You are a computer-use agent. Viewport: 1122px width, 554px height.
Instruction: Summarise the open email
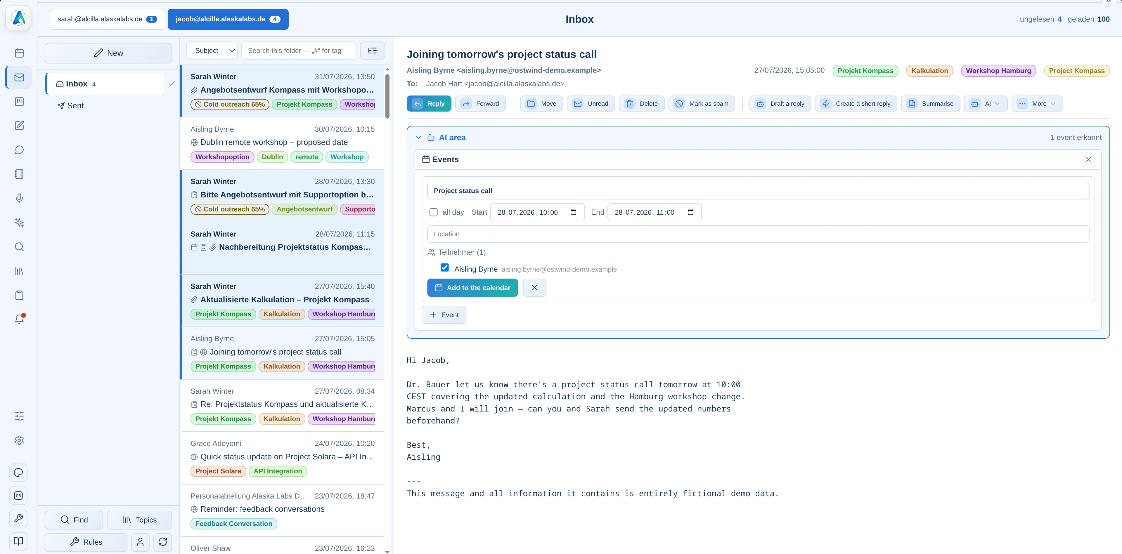point(930,104)
